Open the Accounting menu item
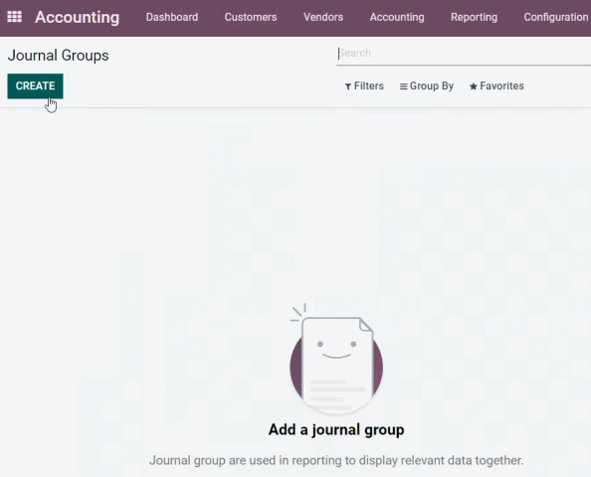The image size is (591, 477). 397,17
